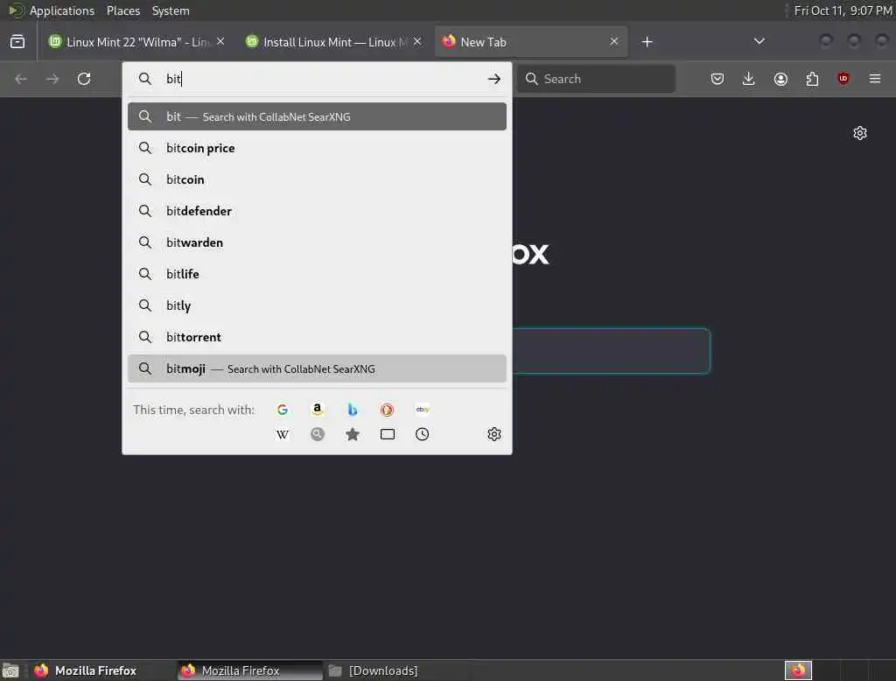Choose the "bitmoji" suggestion
The image size is (896, 681).
click(x=317, y=369)
